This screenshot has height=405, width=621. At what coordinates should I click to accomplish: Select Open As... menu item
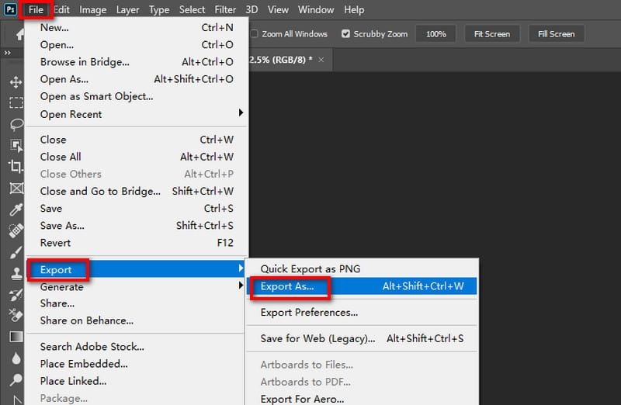pos(137,79)
